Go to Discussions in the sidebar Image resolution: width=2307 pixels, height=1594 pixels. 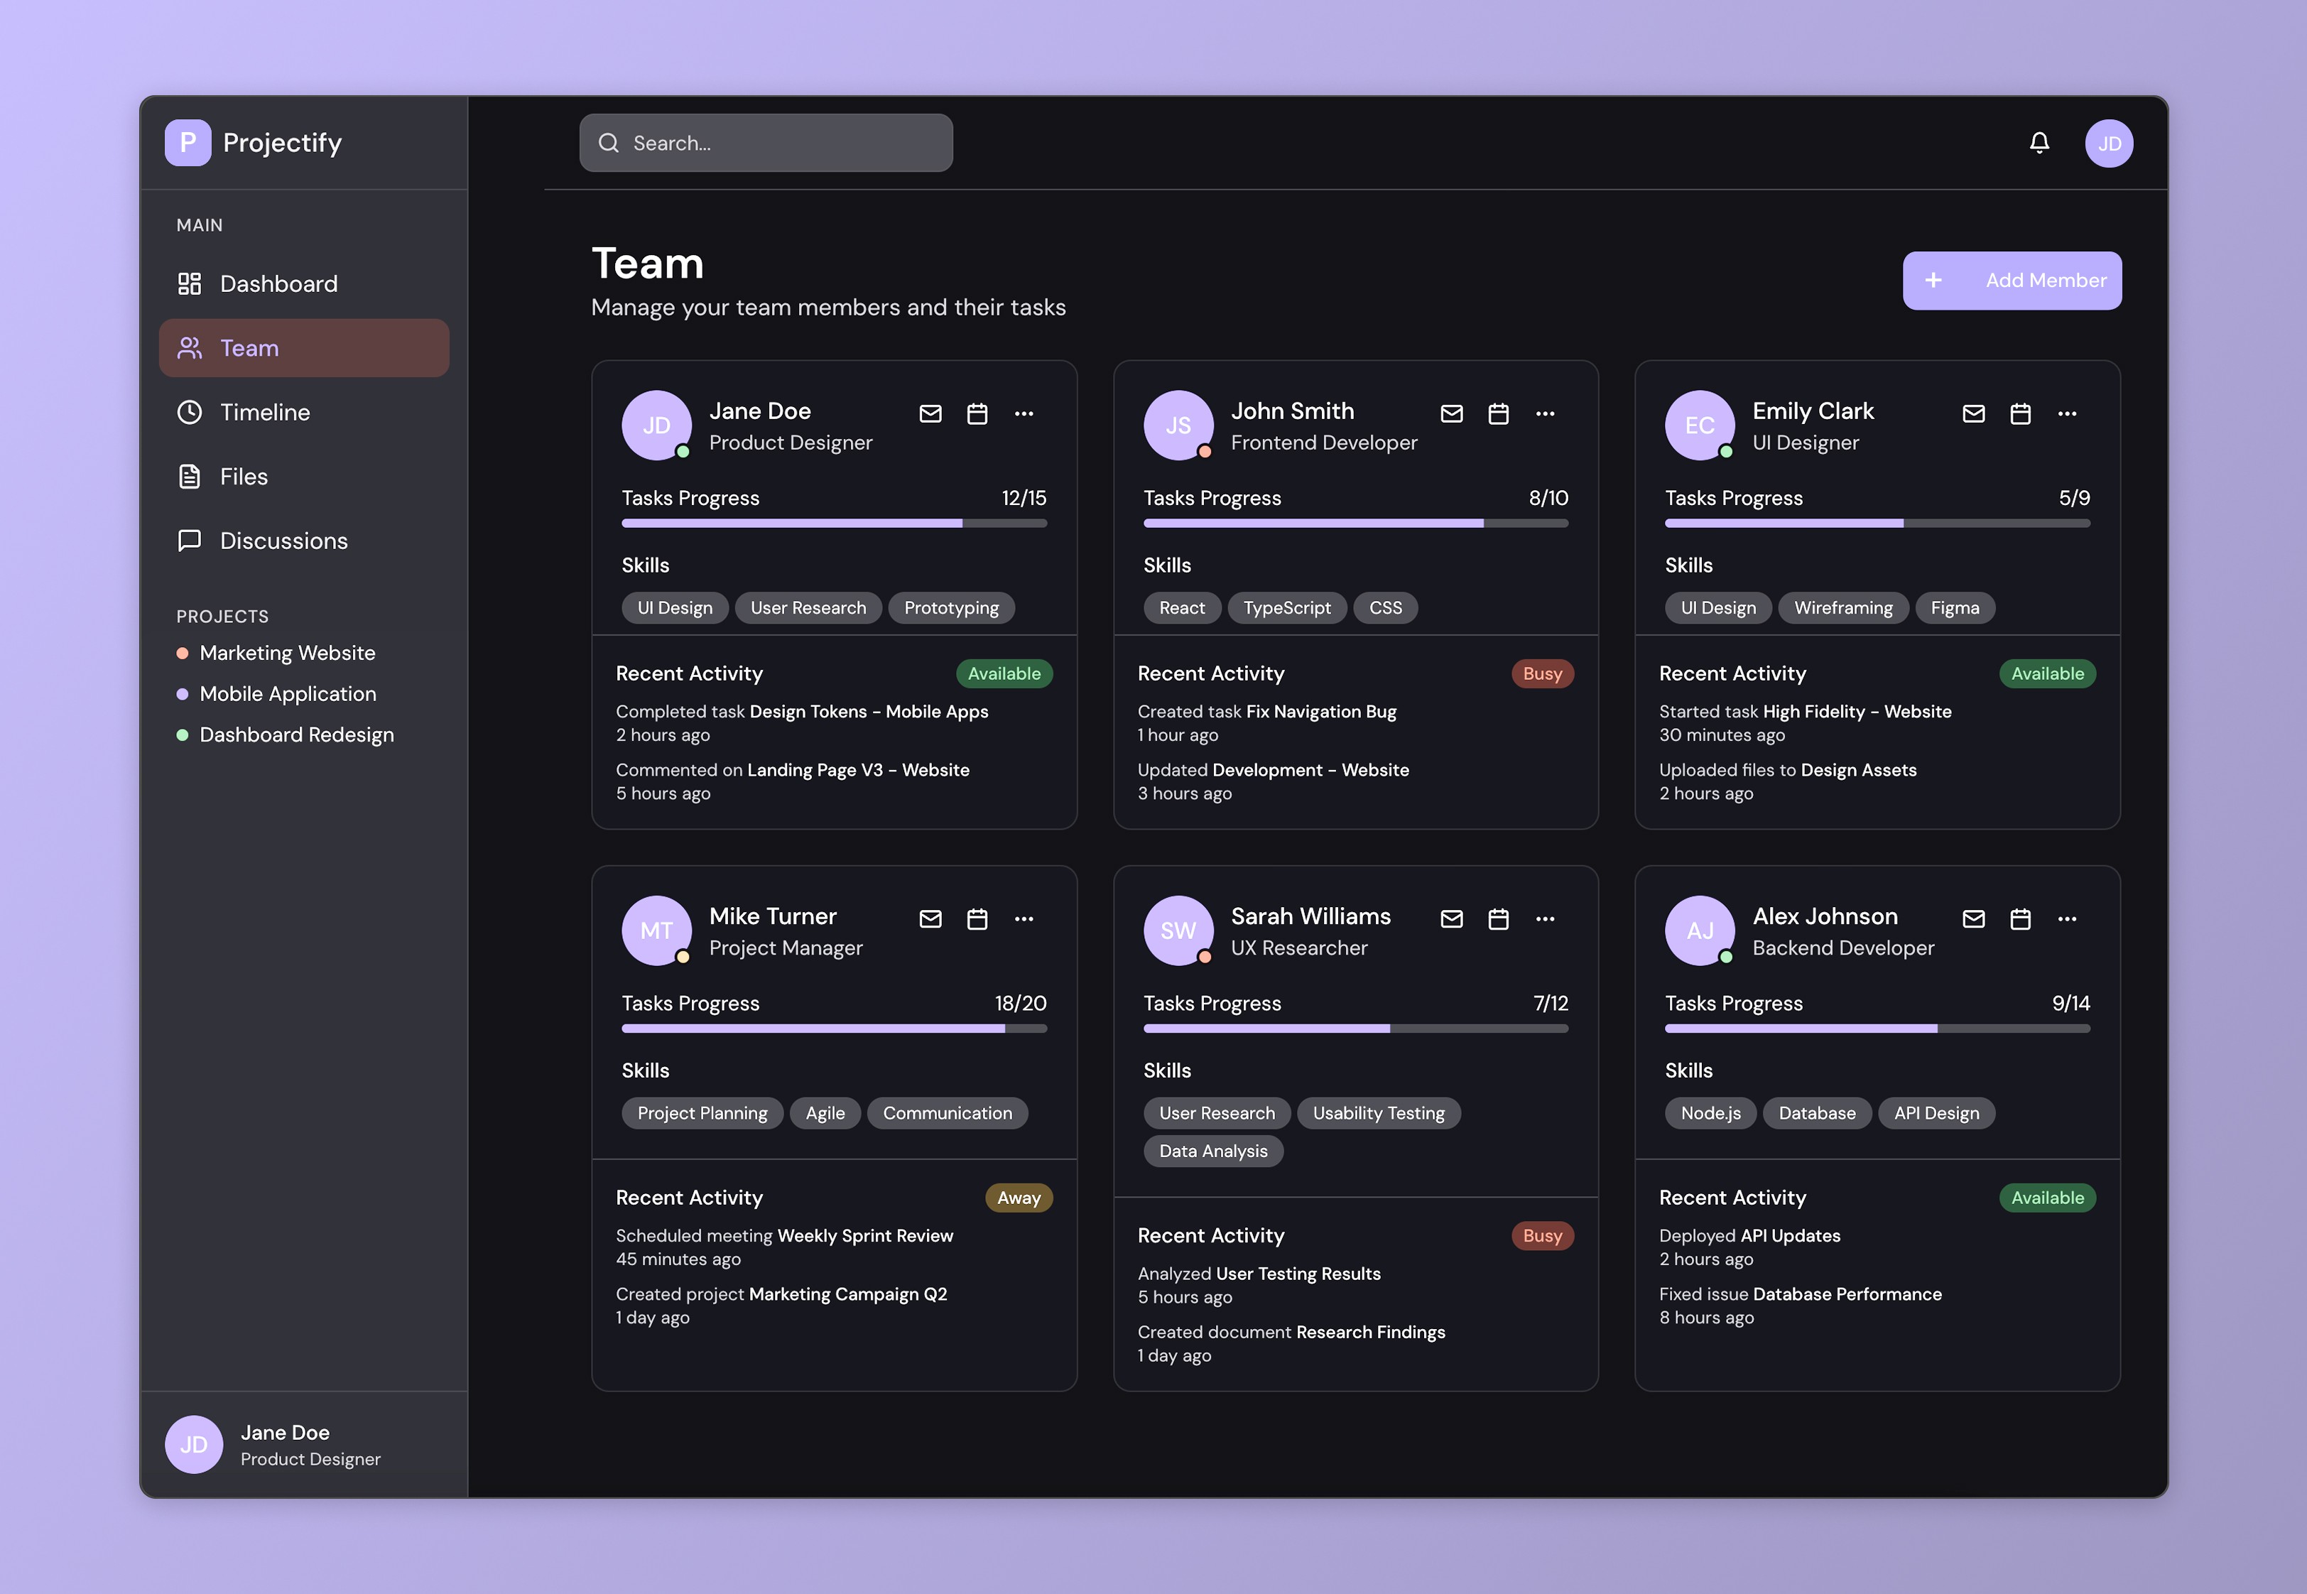pos(283,541)
